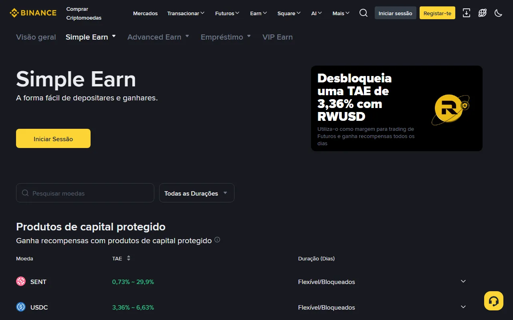Image resolution: width=513 pixels, height=320 pixels.
Task: Click the download app icon
Action: coord(467,13)
